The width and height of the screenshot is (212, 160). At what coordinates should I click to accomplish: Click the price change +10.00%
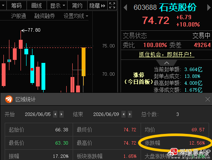coord(188,24)
